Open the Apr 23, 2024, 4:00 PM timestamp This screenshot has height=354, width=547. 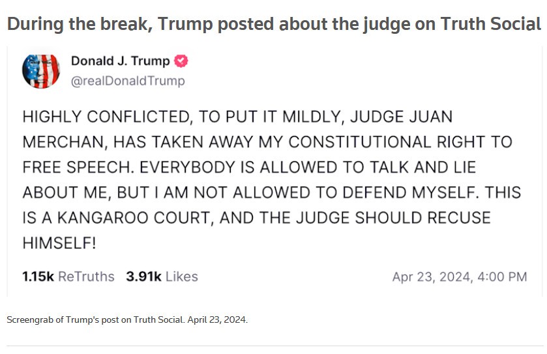point(460,277)
